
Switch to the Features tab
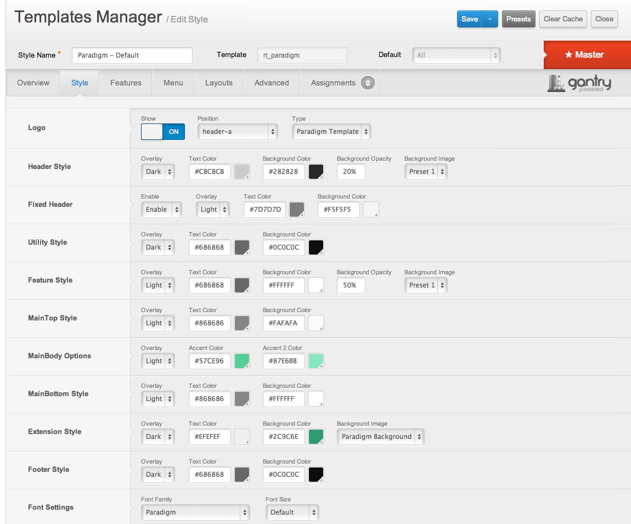126,83
